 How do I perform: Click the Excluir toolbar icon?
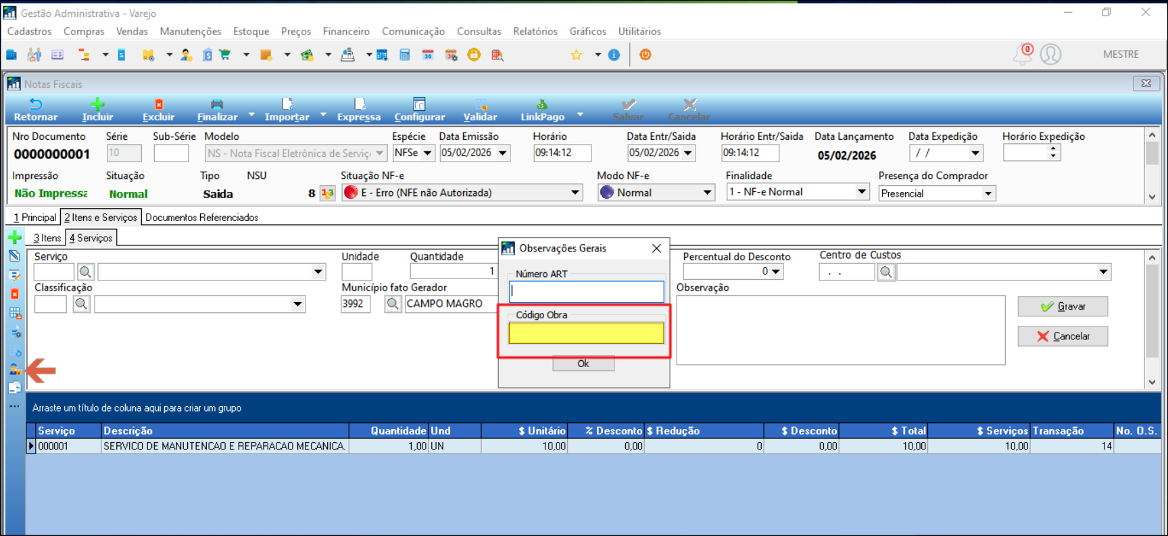159,105
